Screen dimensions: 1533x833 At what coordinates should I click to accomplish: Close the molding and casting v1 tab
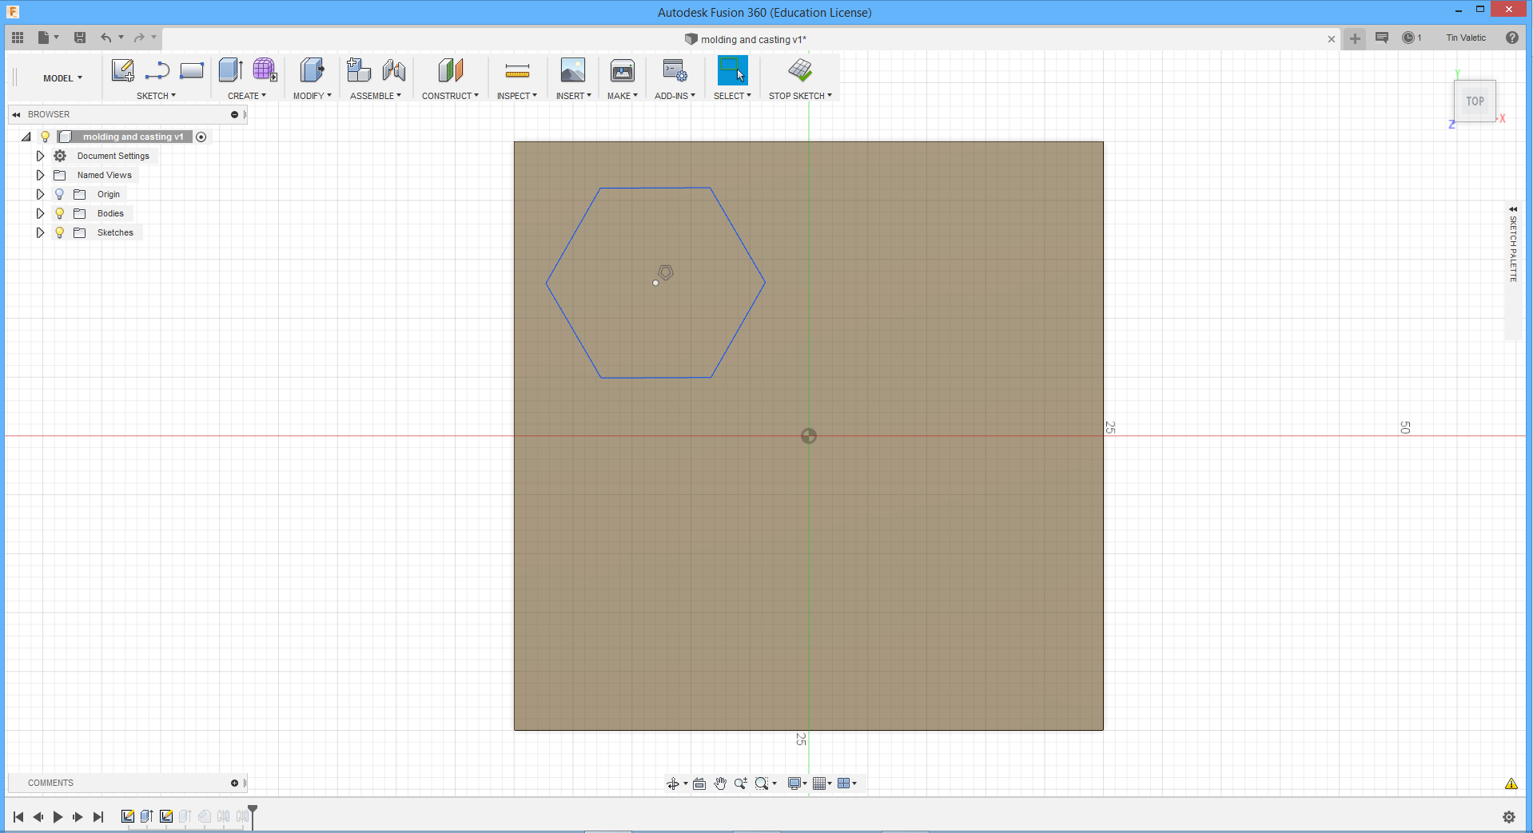coord(1332,39)
